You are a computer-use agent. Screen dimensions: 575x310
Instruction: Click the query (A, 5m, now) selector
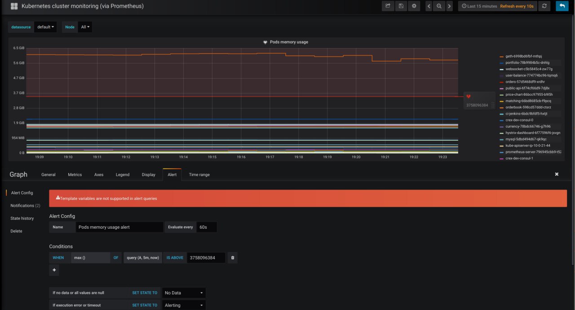[x=142, y=258]
